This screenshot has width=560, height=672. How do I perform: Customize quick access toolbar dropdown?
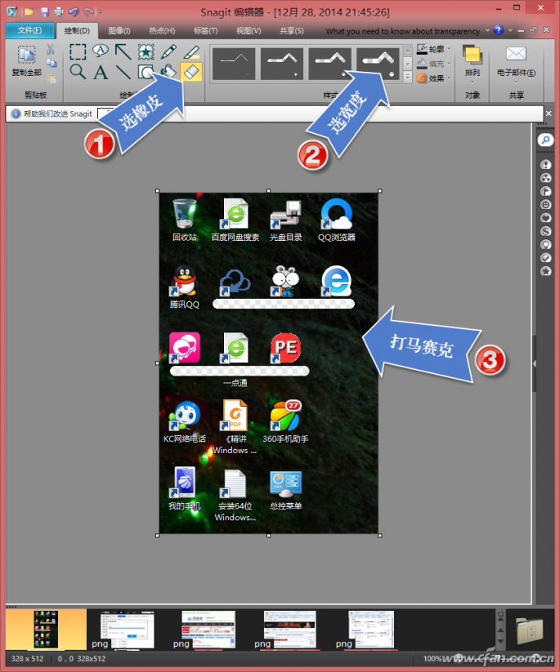101,12
